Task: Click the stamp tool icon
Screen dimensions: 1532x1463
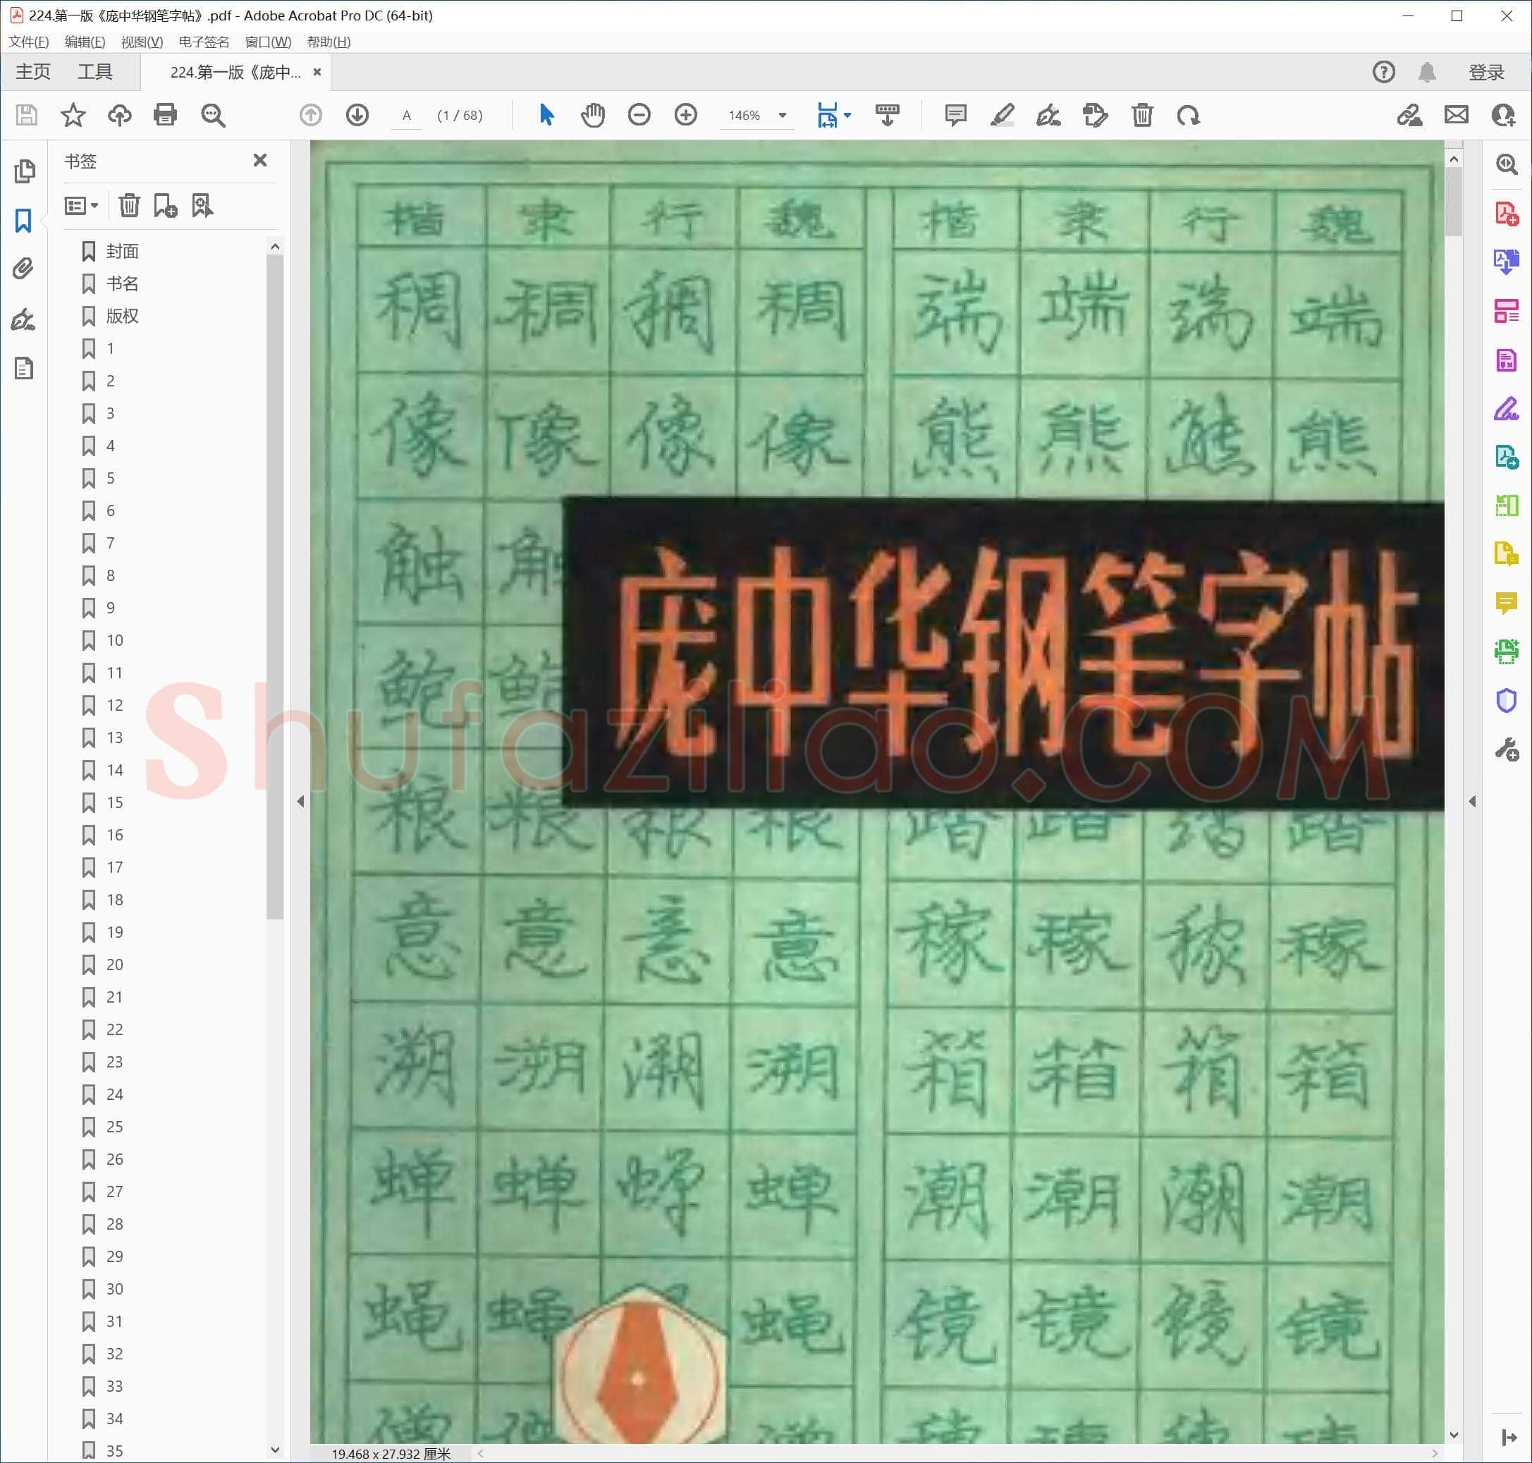Action: click(1095, 116)
